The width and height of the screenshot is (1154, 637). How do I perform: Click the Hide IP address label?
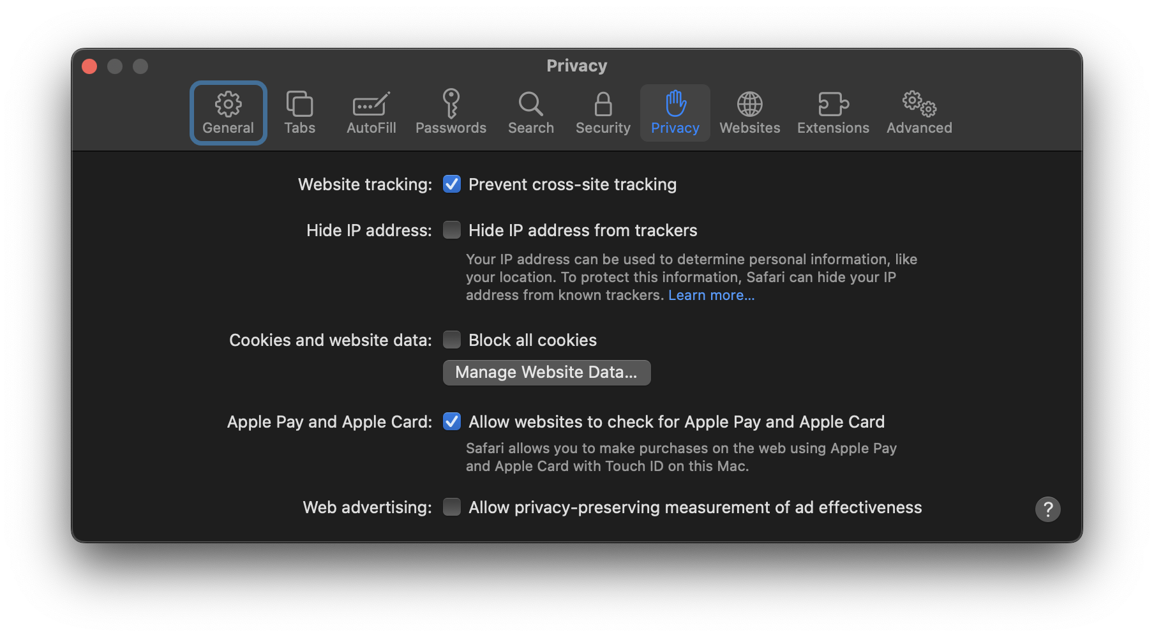tap(369, 230)
